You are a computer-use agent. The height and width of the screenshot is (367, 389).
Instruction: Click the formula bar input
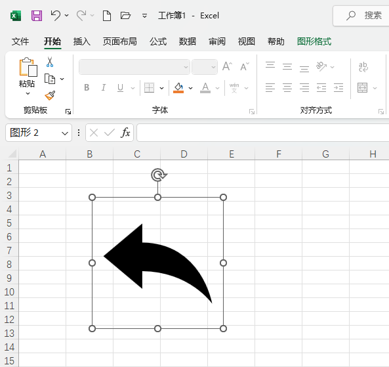(263, 133)
